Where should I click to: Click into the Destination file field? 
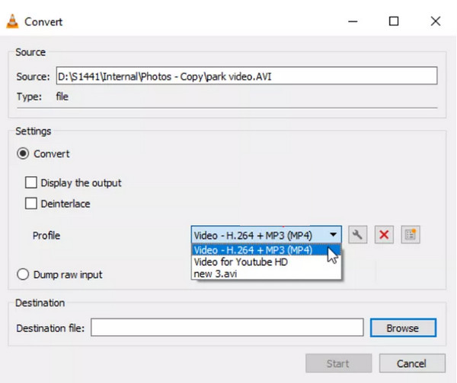click(x=227, y=328)
